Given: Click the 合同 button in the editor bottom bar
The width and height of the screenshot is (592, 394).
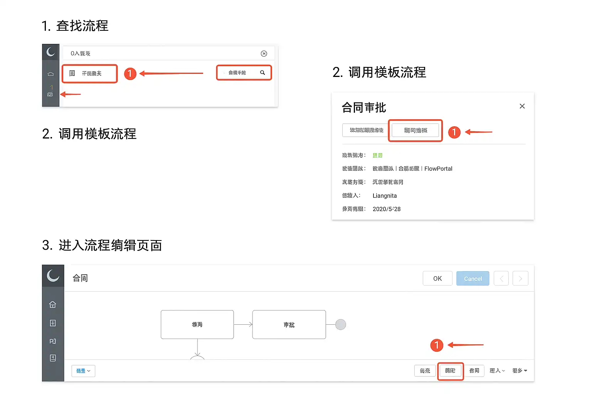Looking at the screenshot, I should 474,371.
